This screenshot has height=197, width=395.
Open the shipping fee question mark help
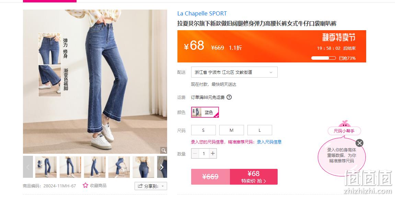click(x=229, y=97)
